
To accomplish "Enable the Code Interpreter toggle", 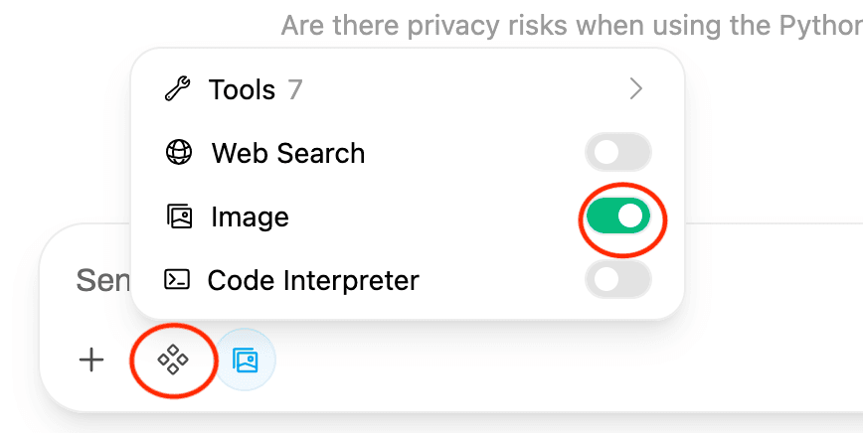I will 617,280.
